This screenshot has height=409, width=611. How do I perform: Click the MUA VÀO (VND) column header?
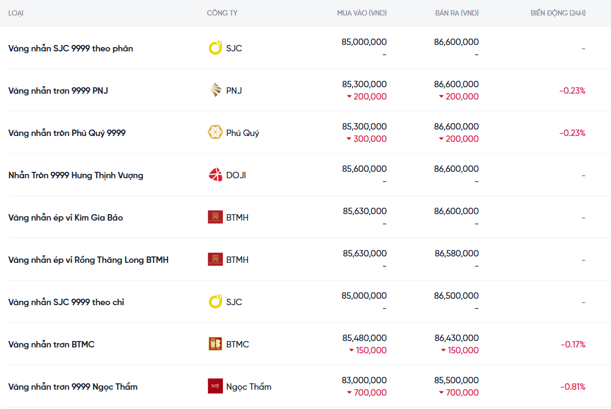tap(361, 13)
